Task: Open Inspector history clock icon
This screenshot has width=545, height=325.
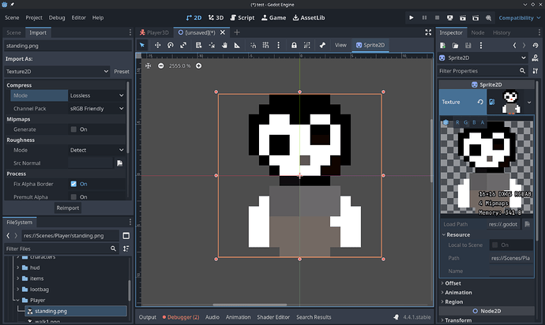Action: coord(536,46)
